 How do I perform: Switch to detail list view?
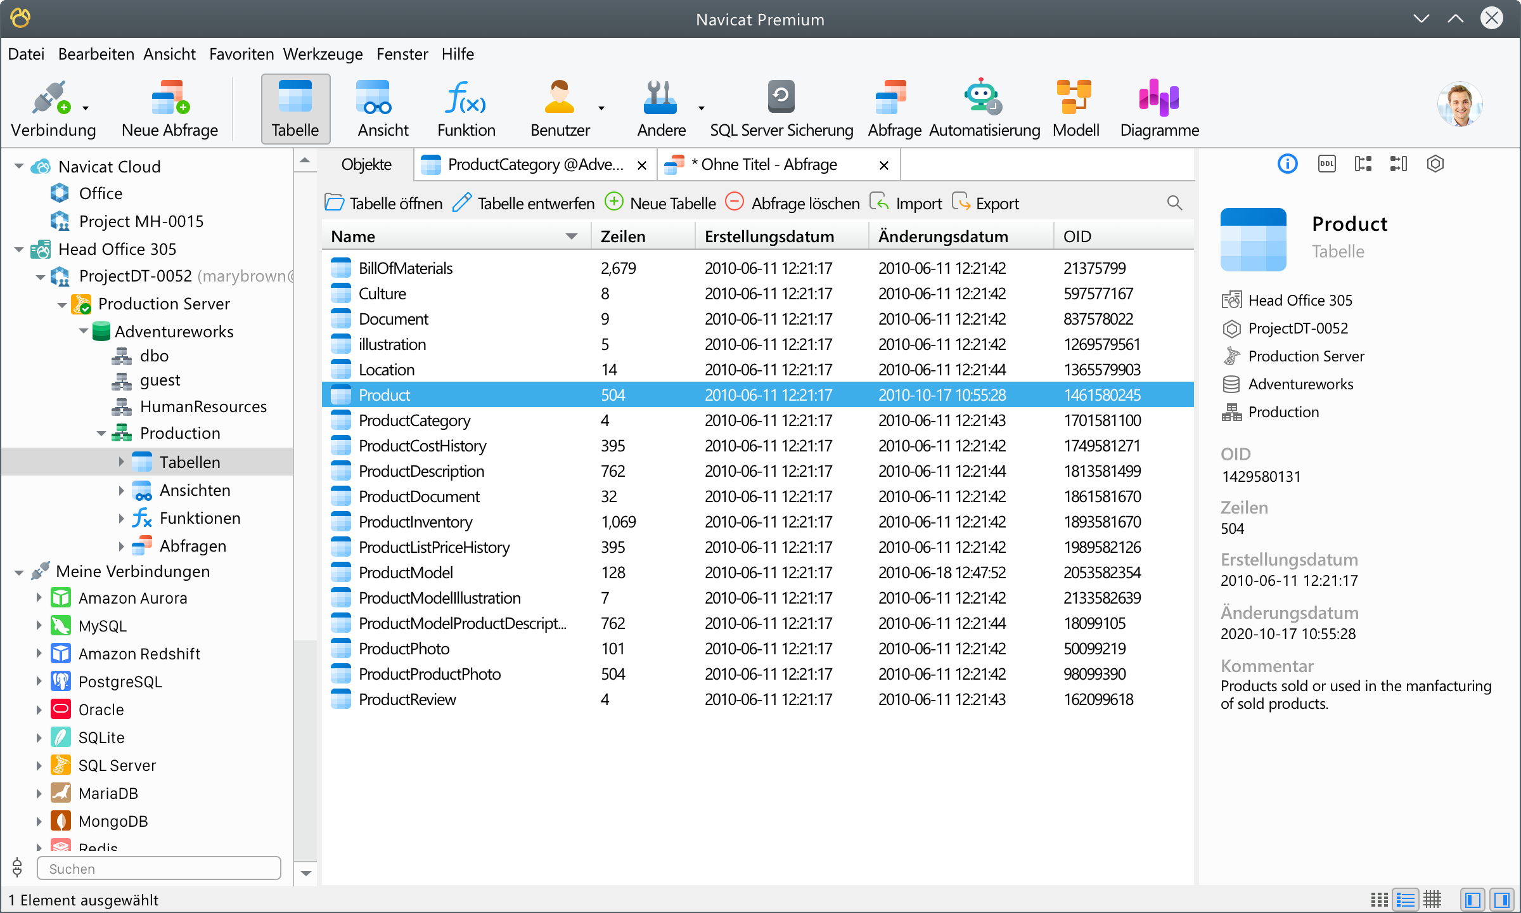pos(1406,899)
